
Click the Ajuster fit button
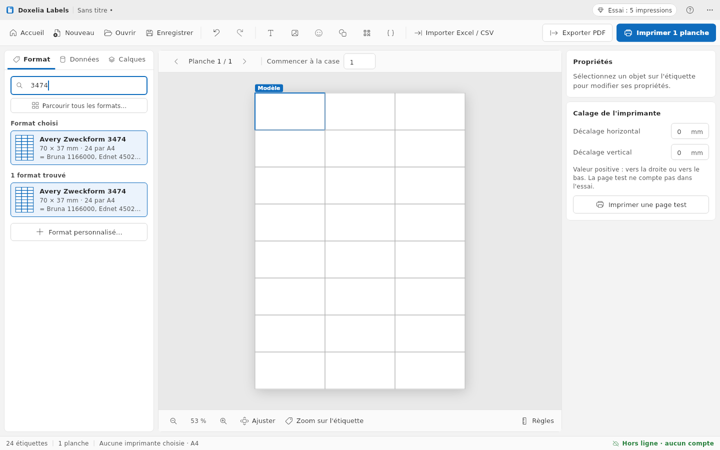258,421
